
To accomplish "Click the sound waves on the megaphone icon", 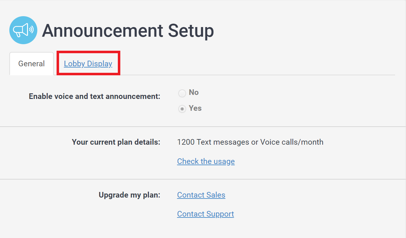I will 31,30.
